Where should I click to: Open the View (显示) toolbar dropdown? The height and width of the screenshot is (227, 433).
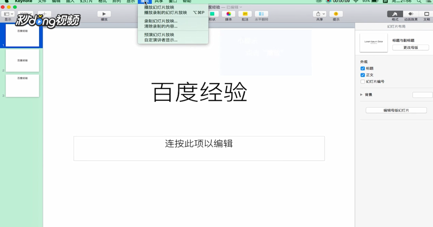(x=8, y=14)
